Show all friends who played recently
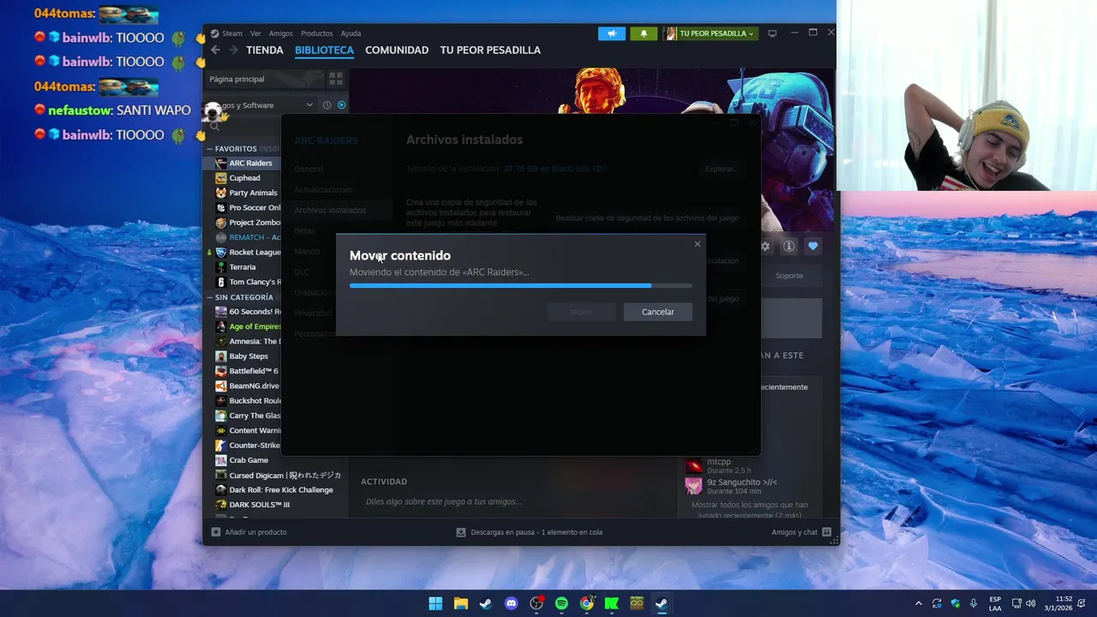Screen dimensions: 1097x617 (x=750, y=510)
